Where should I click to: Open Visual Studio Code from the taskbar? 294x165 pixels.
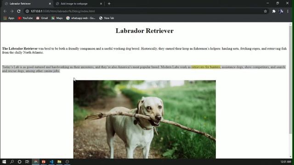click(51, 162)
